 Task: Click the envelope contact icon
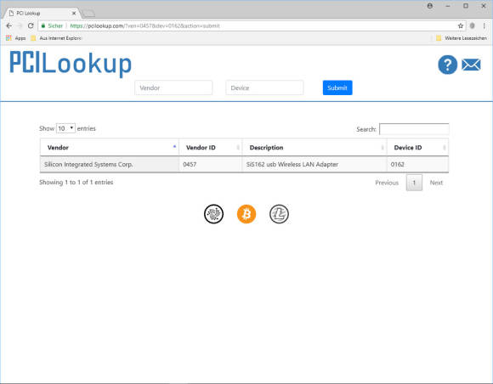[471, 65]
